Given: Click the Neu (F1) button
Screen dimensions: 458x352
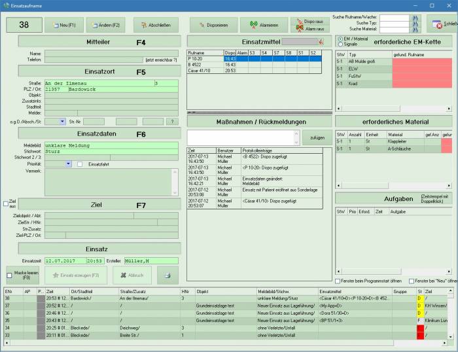Looking at the screenshot, I should 63,25.
